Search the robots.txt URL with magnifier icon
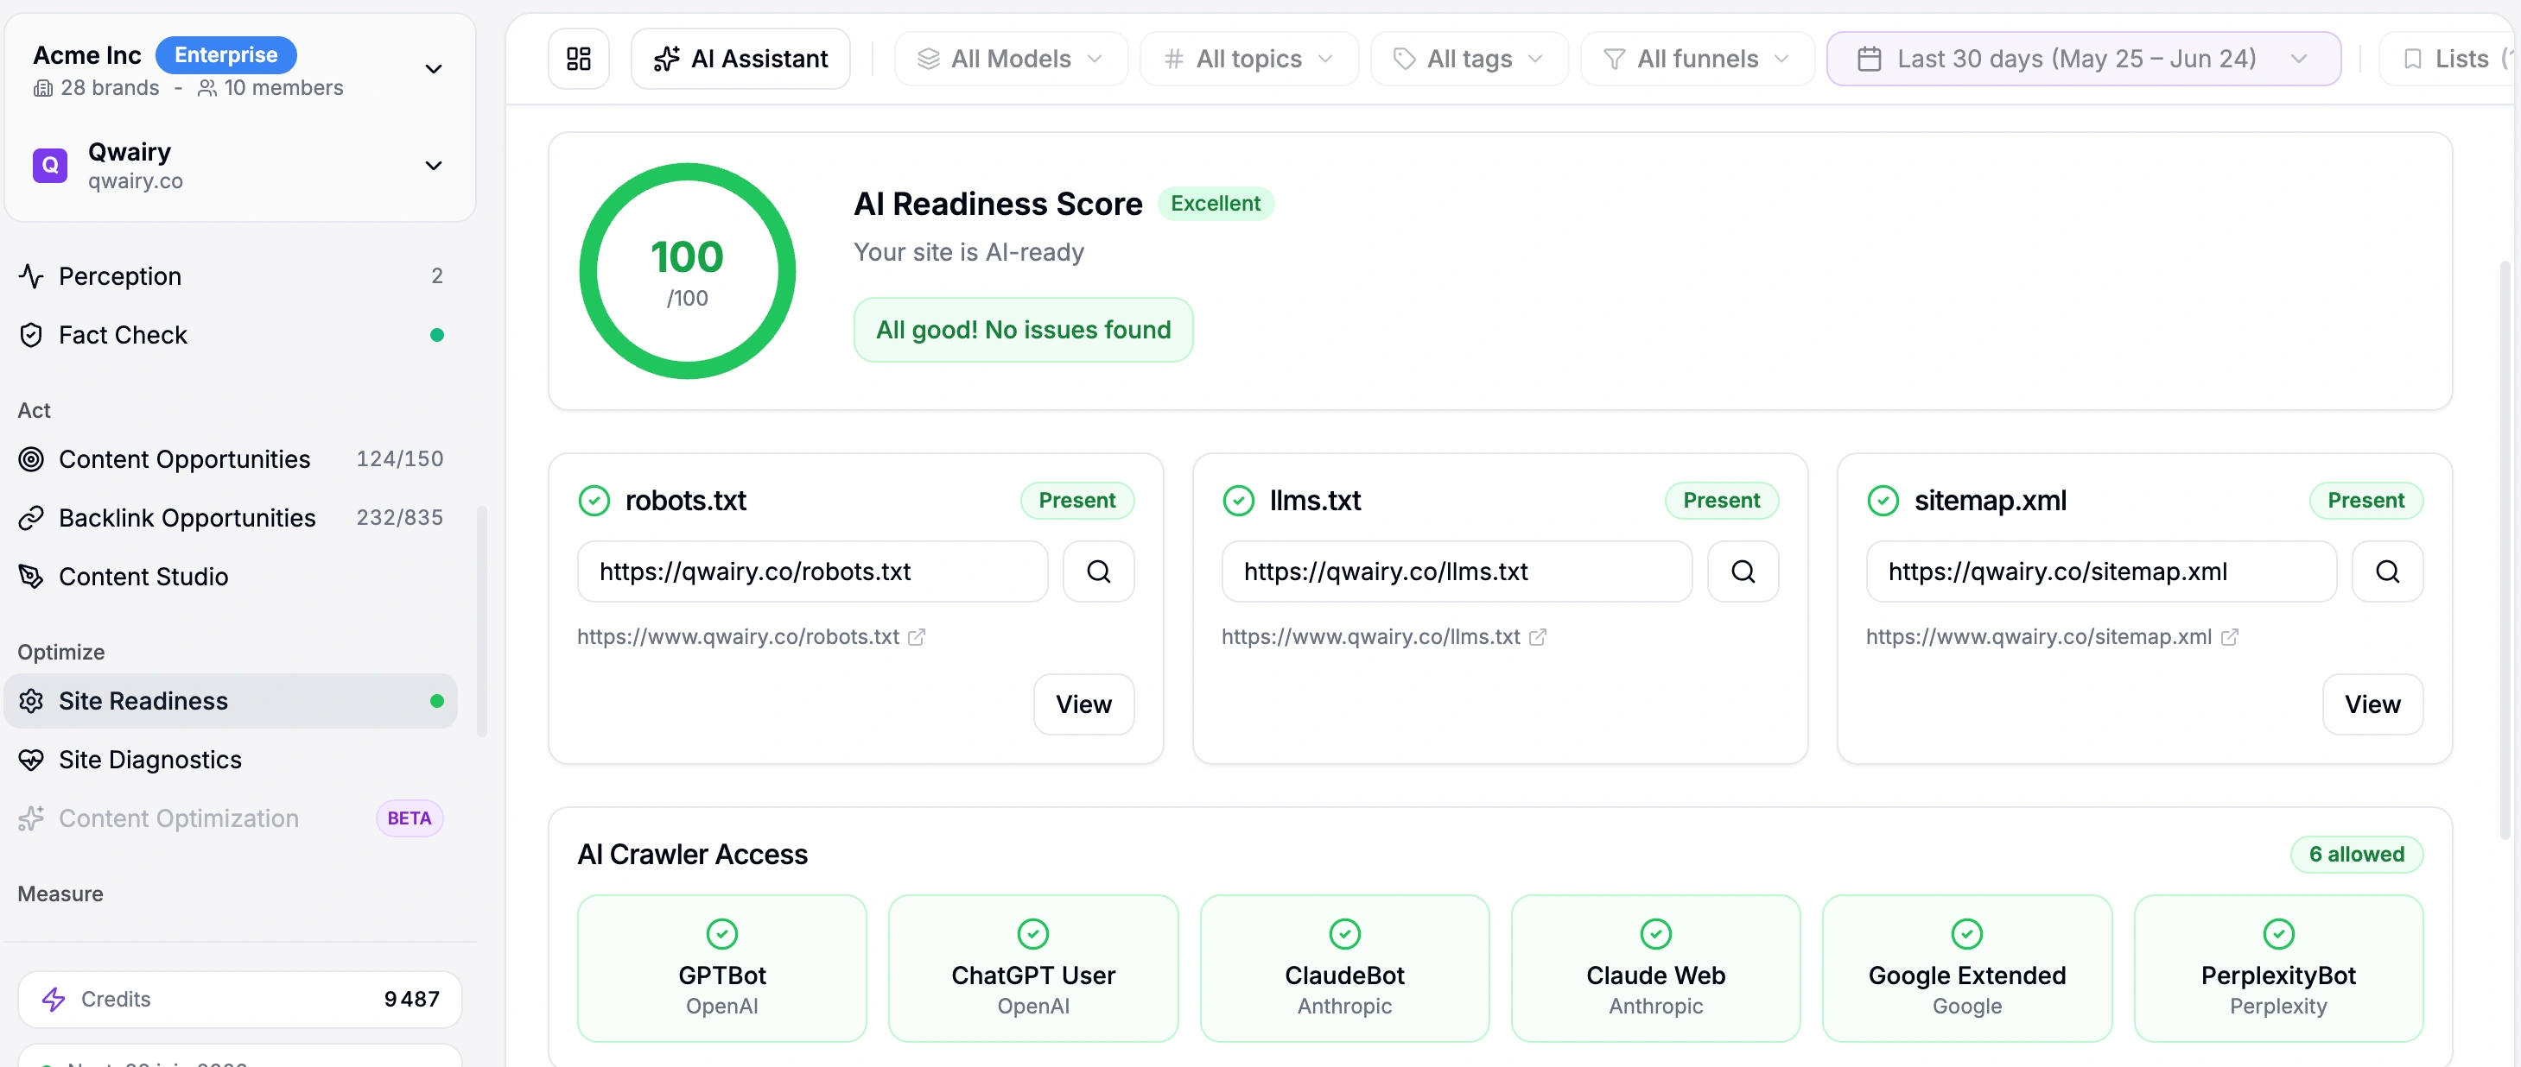 click(x=1098, y=571)
